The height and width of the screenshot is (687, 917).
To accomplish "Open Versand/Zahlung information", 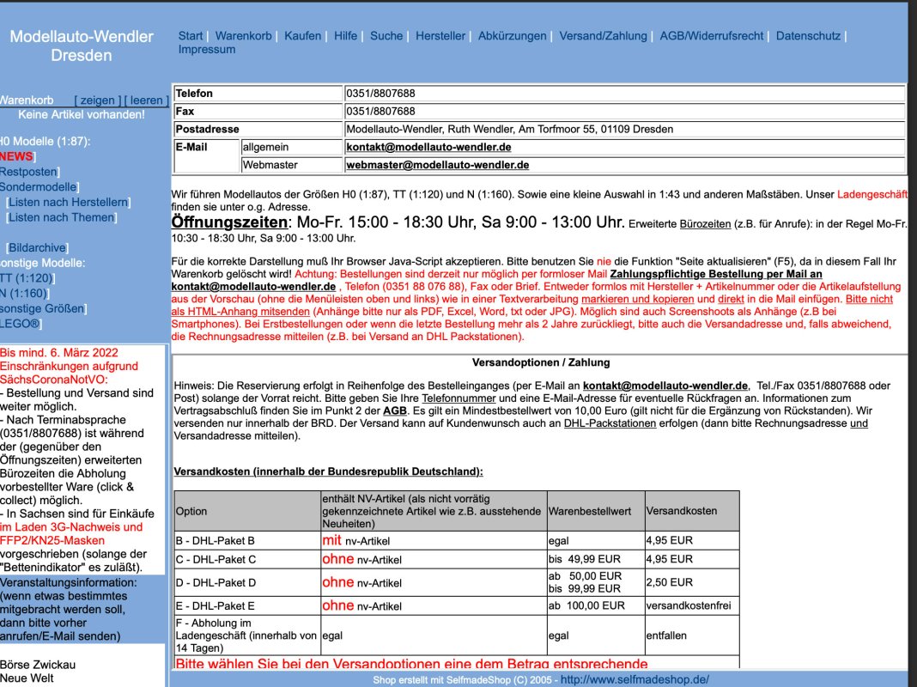I will pyautogui.click(x=603, y=36).
